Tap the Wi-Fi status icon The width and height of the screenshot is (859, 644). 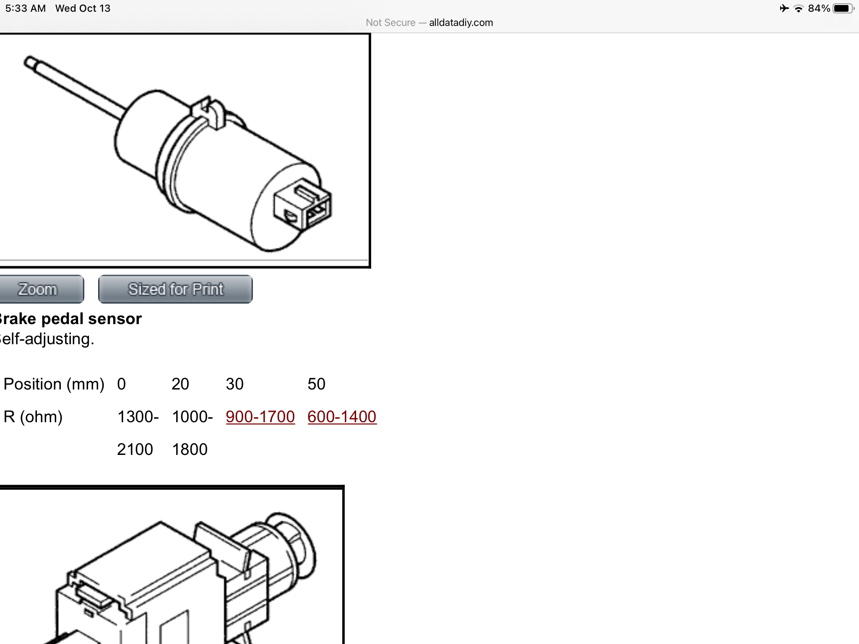799,8
